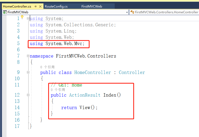199x137 pixels.
Task: Click the '// GET: Home' comment
Action: [x=66, y=85]
